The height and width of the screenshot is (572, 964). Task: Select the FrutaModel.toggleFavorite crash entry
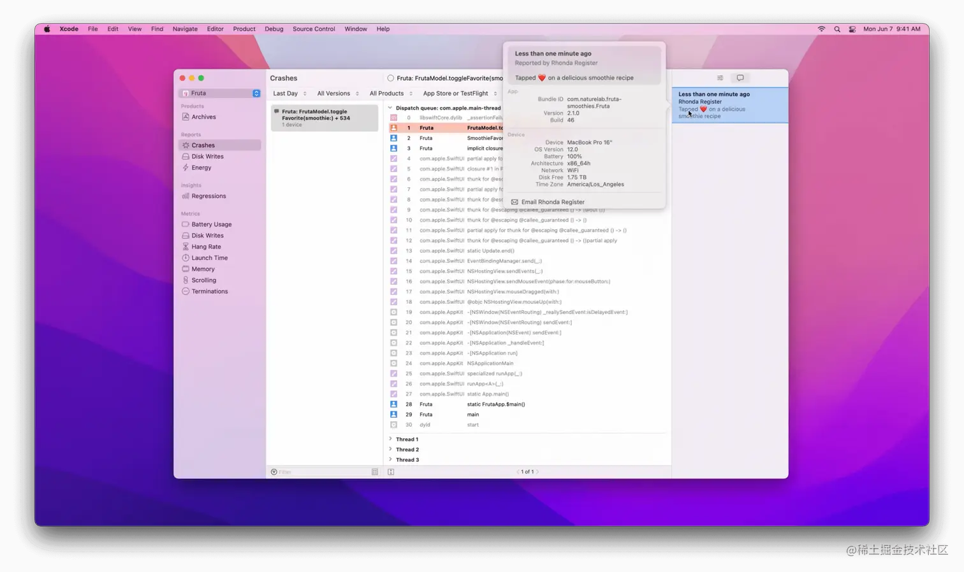pyautogui.click(x=325, y=118)
